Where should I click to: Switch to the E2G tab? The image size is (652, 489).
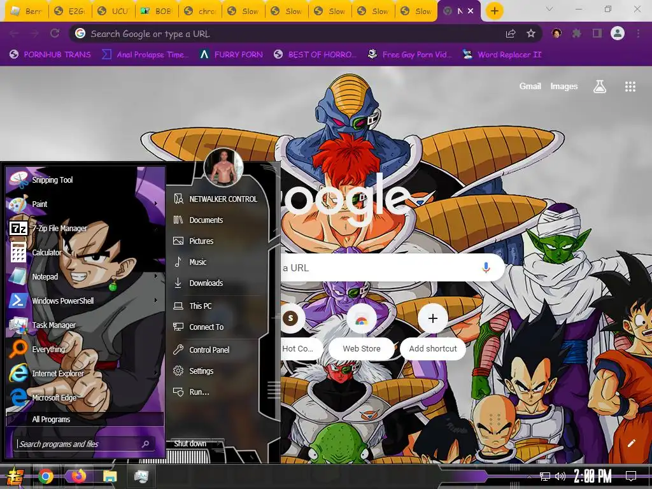click(70, 11)
